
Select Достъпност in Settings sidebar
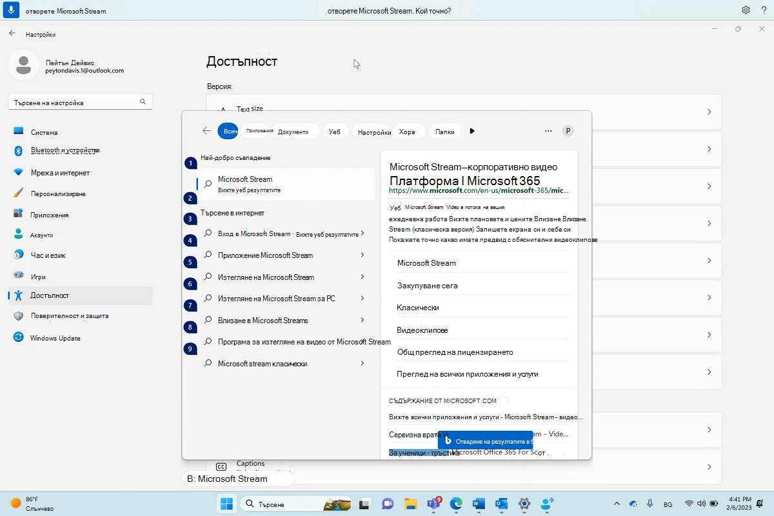(80, 295)
